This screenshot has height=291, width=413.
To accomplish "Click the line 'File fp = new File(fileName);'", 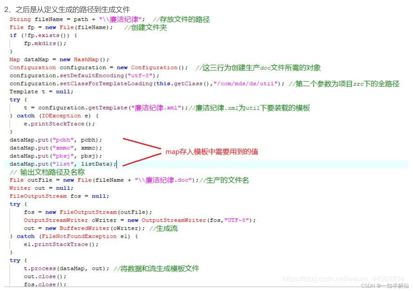I will (x=61, y=27).
